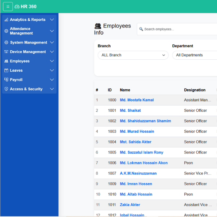
Task: Click the System Management settings icon
Action: click(6, 43)
